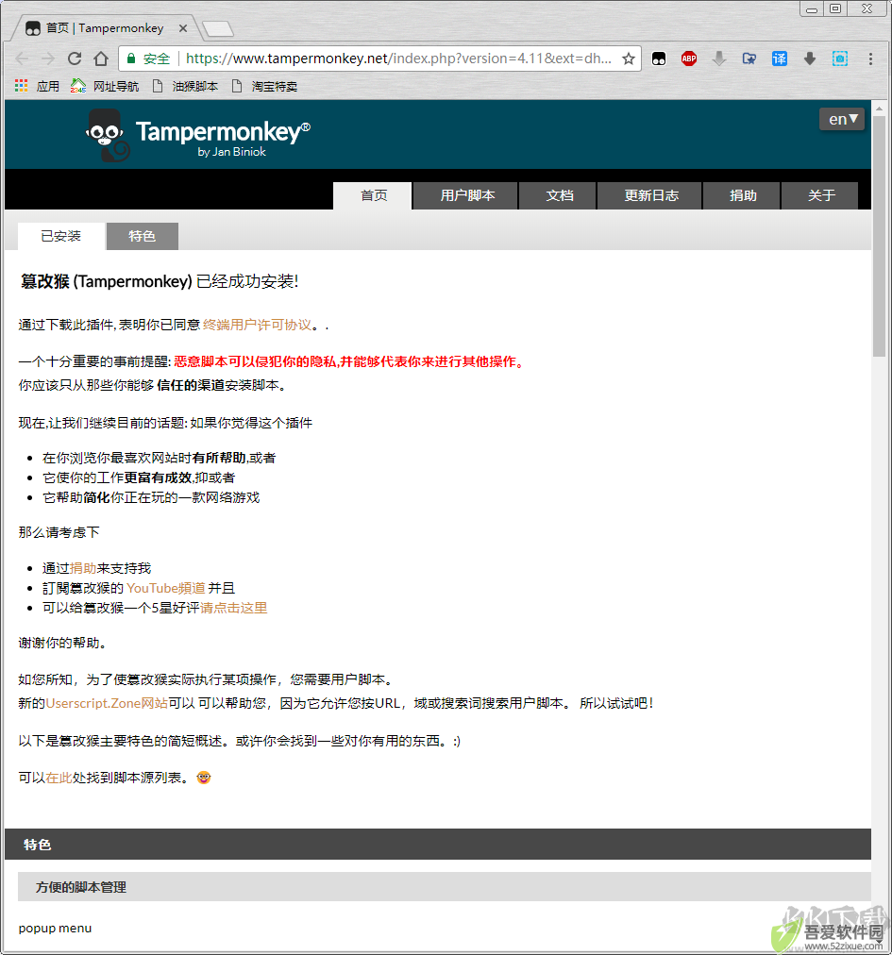Open the 更新日志 navigation tab

[x=650, y=195]
